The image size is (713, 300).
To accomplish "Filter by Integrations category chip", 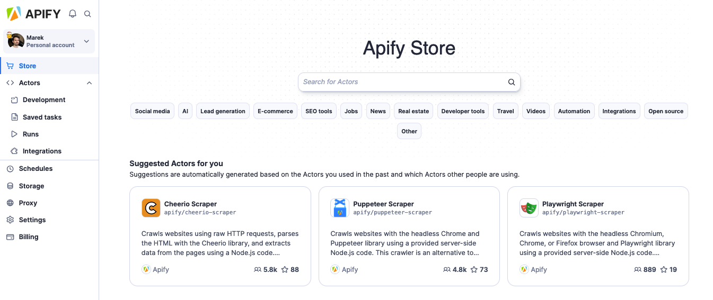I will click(x=619, y=111).
